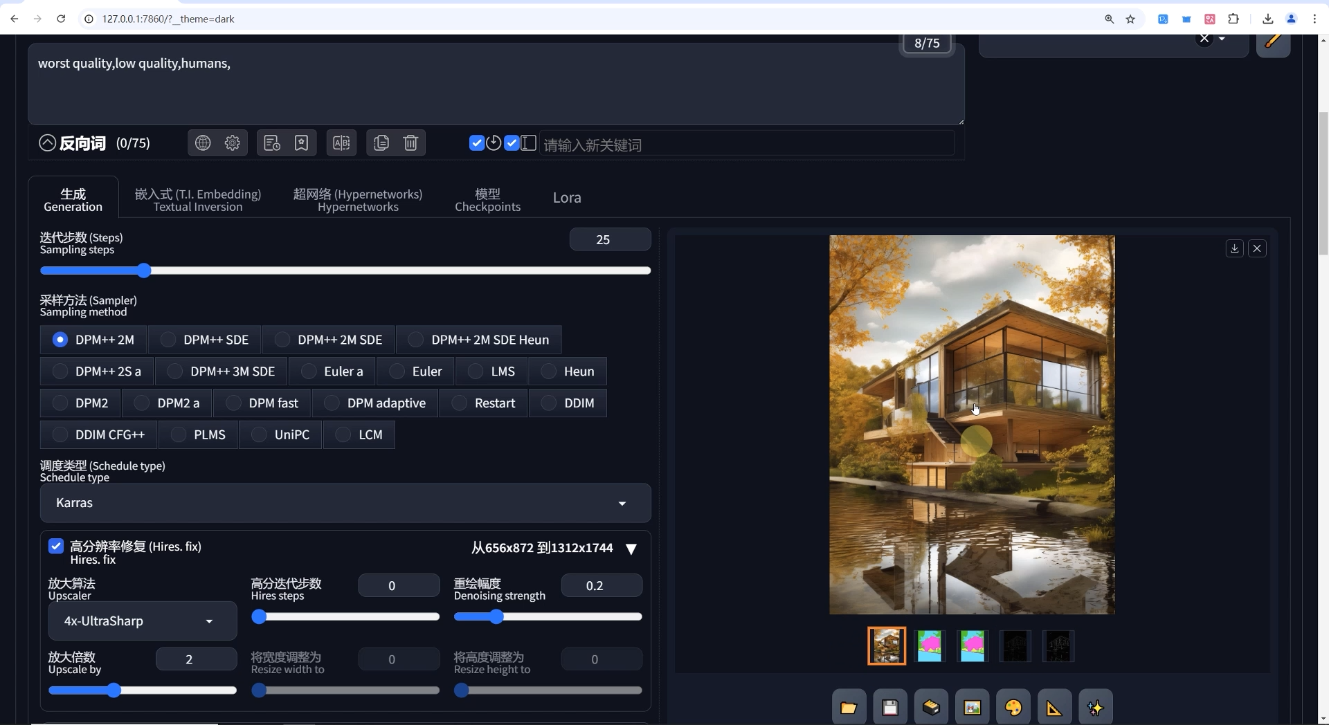Adjust the Hires steps slider
This screenshot has width=1329, height=725.
pyautogui.click(x=345, y=617)
